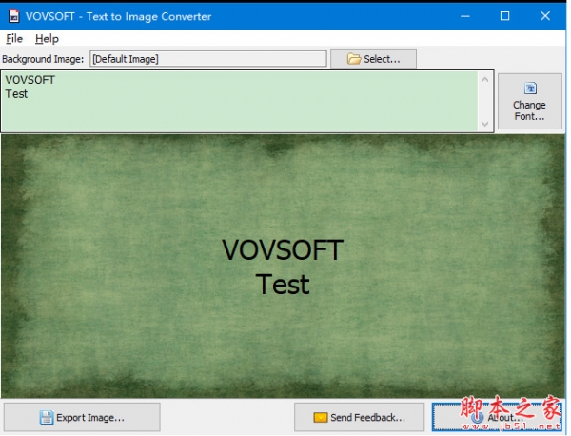
Task: Open the Change Font... dialog
Action: point(530,101)
